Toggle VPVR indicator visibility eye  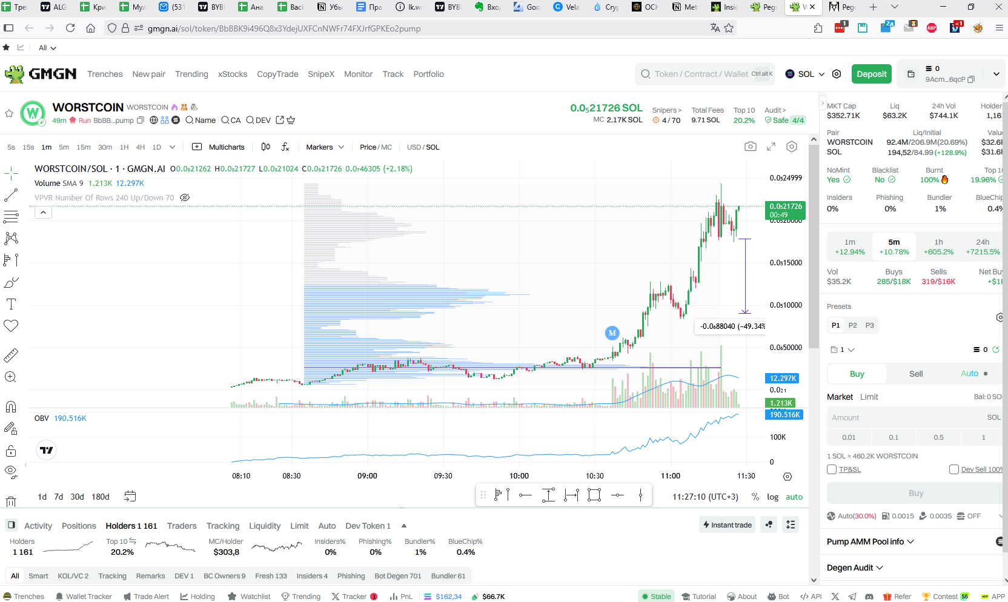point(185,197)
